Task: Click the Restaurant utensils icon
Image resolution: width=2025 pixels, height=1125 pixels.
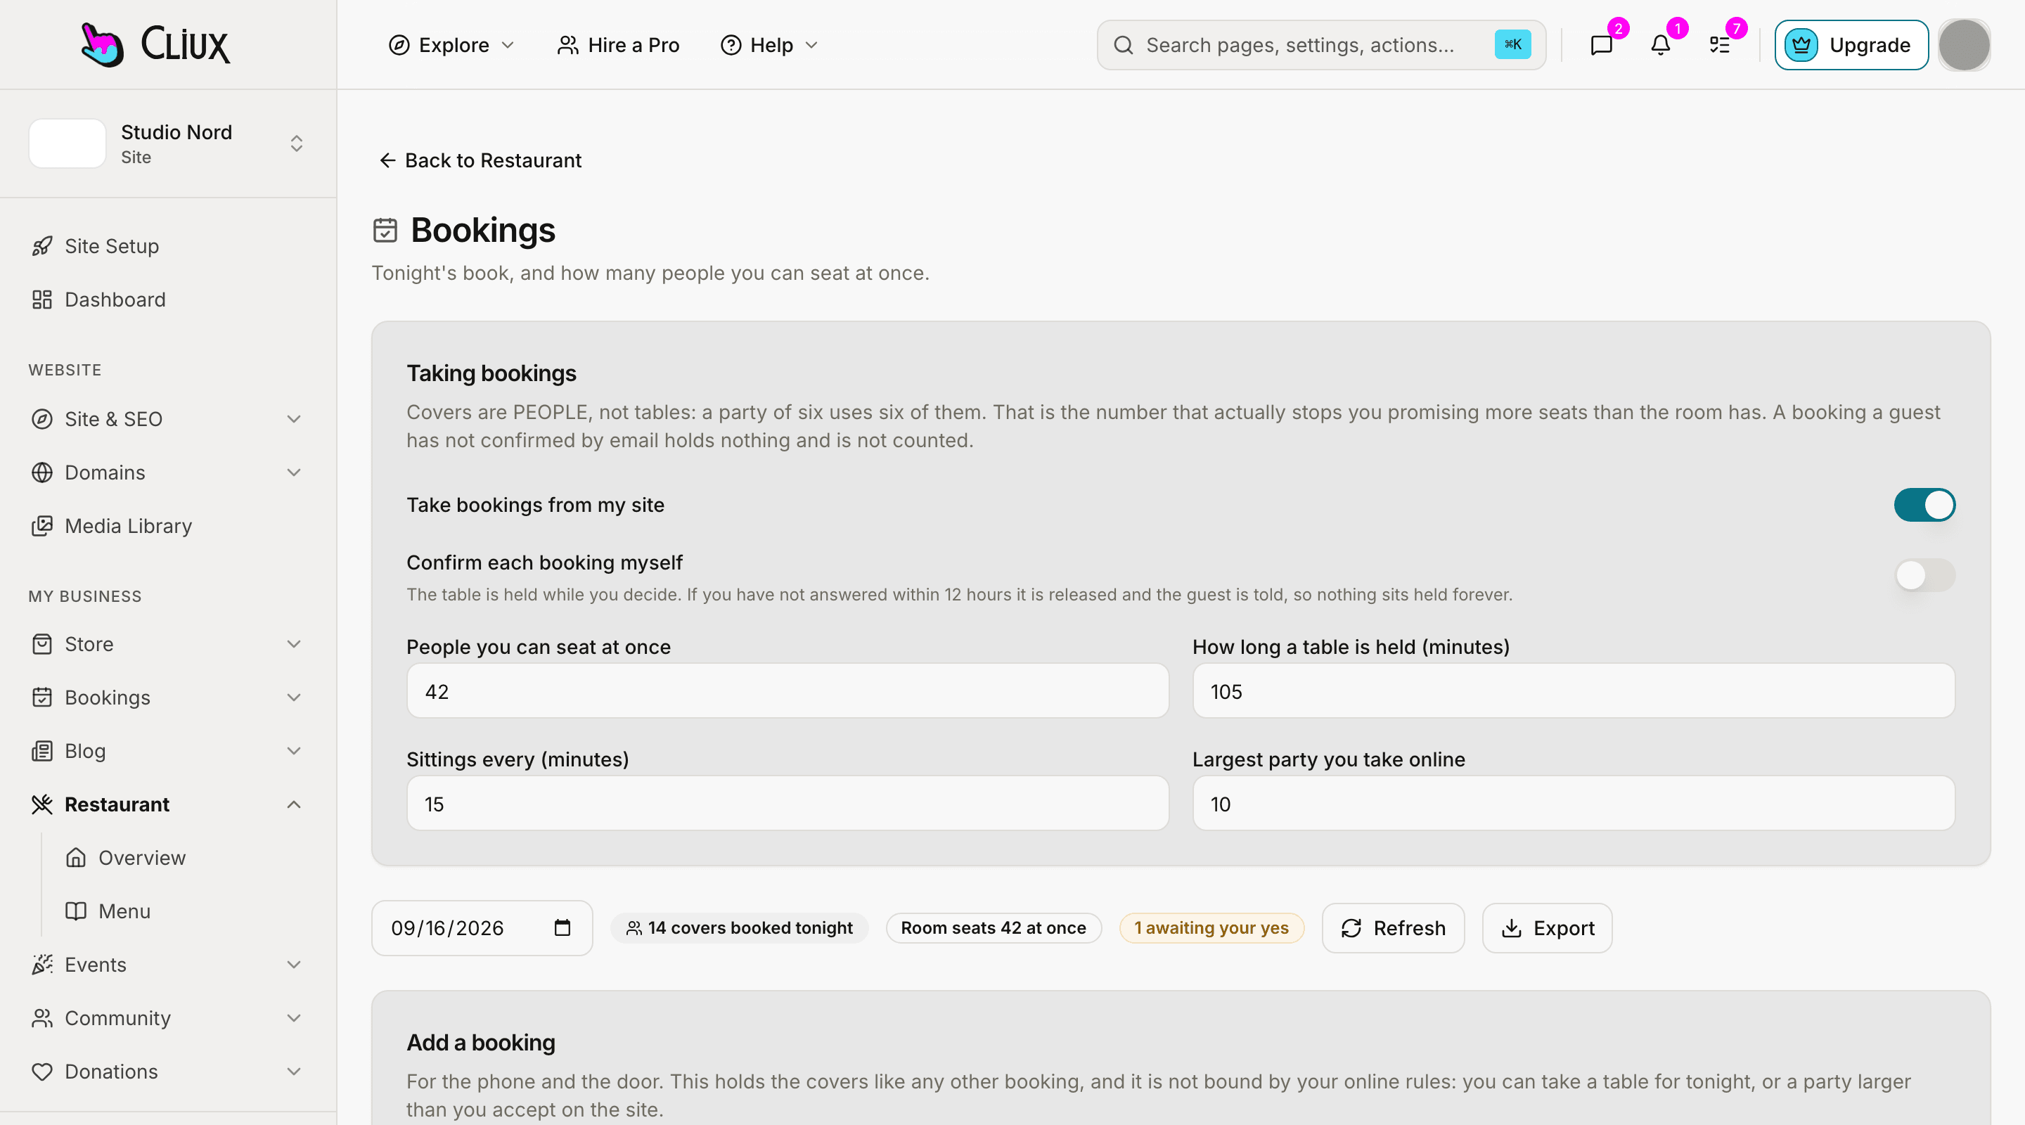Action: (41, 805)
